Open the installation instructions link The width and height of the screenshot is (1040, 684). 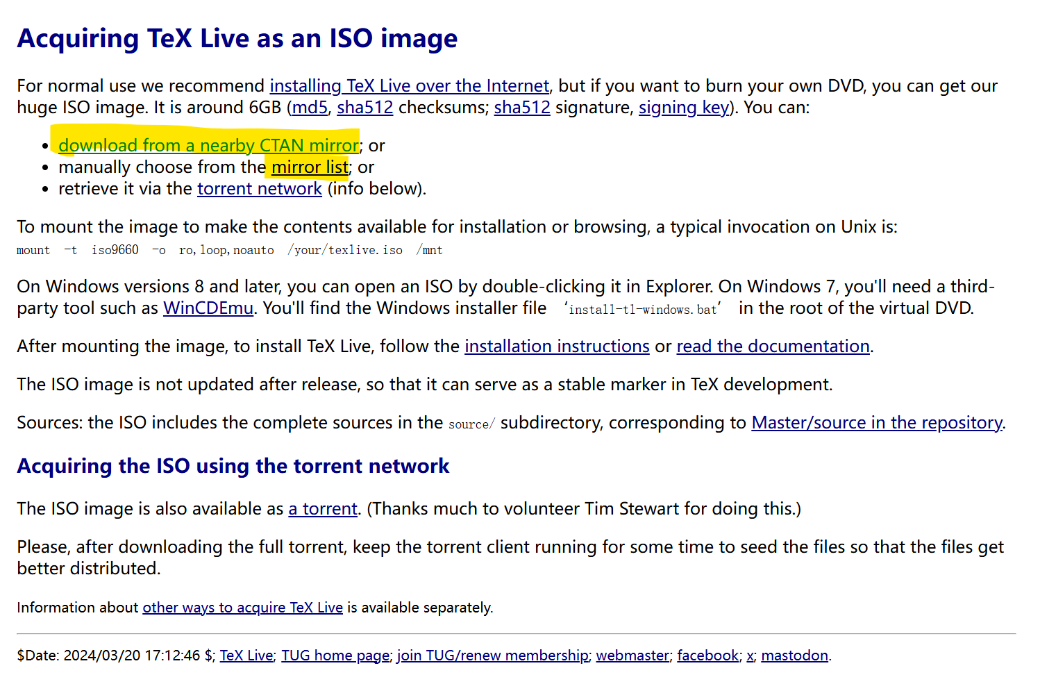coord(556,347)
